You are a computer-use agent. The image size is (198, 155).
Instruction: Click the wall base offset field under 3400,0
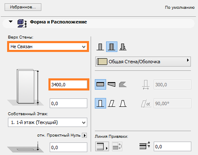(69, 103)
